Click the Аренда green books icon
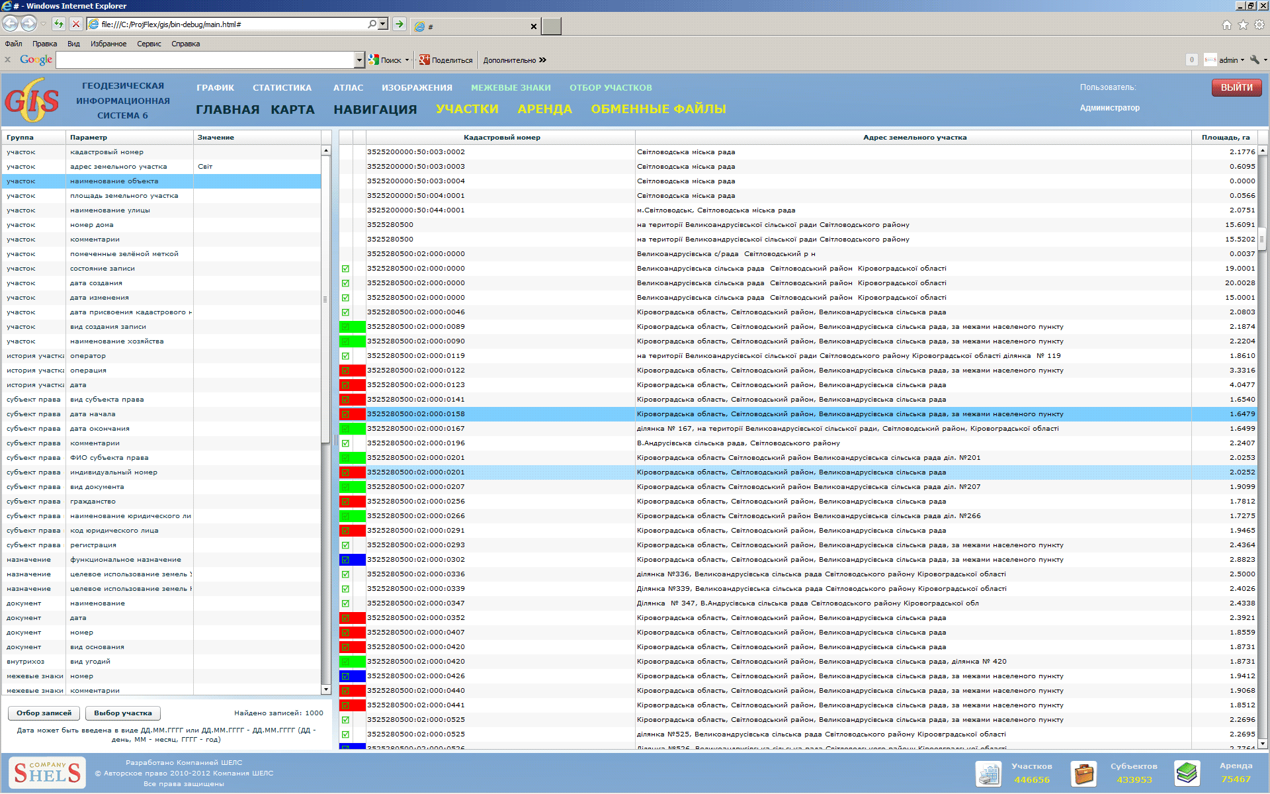This screenshot has height=794, width=1270. pyautogui.click(x=1187, y=773)
